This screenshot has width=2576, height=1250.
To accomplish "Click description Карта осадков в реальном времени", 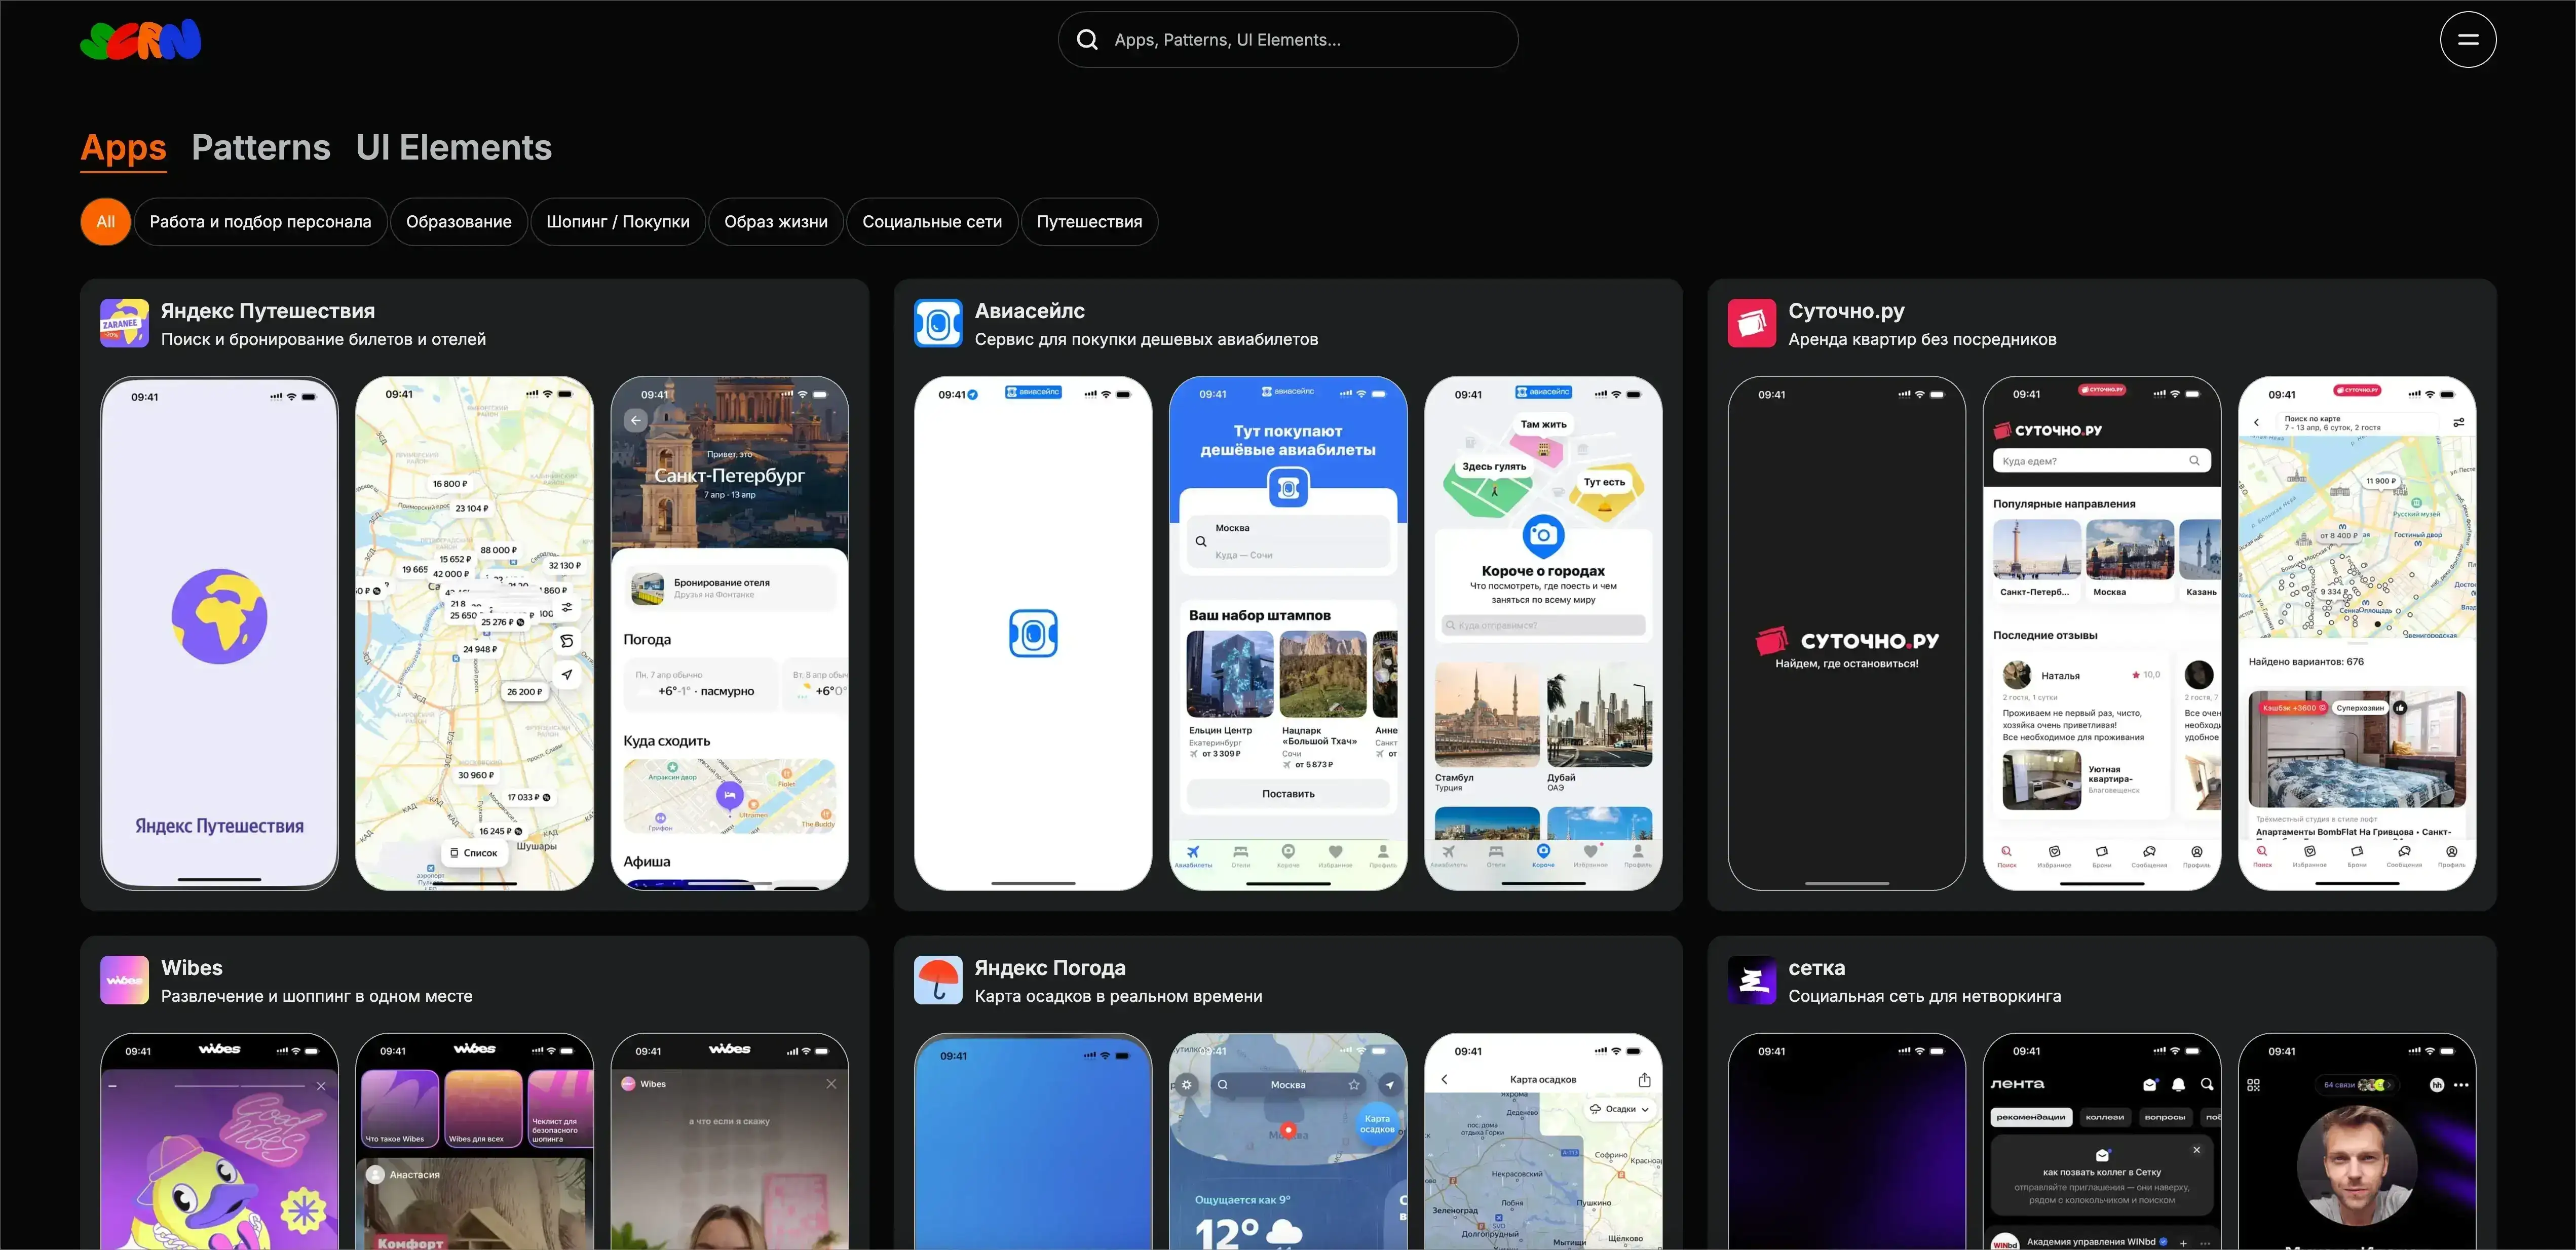I will click(x=1118, y=996).
